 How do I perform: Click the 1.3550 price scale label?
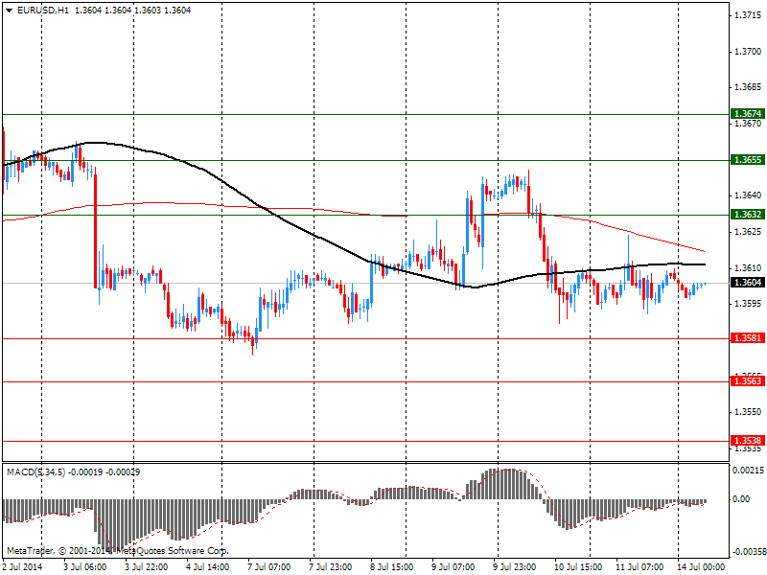click(748, 412)
